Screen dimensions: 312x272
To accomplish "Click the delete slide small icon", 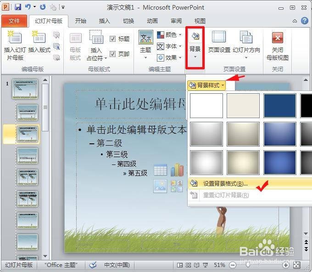I will coord(57,35).
